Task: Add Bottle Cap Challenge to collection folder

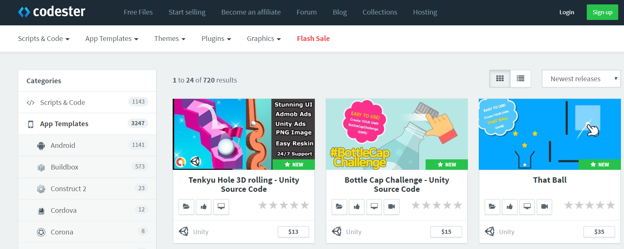Action: [339, 207]
